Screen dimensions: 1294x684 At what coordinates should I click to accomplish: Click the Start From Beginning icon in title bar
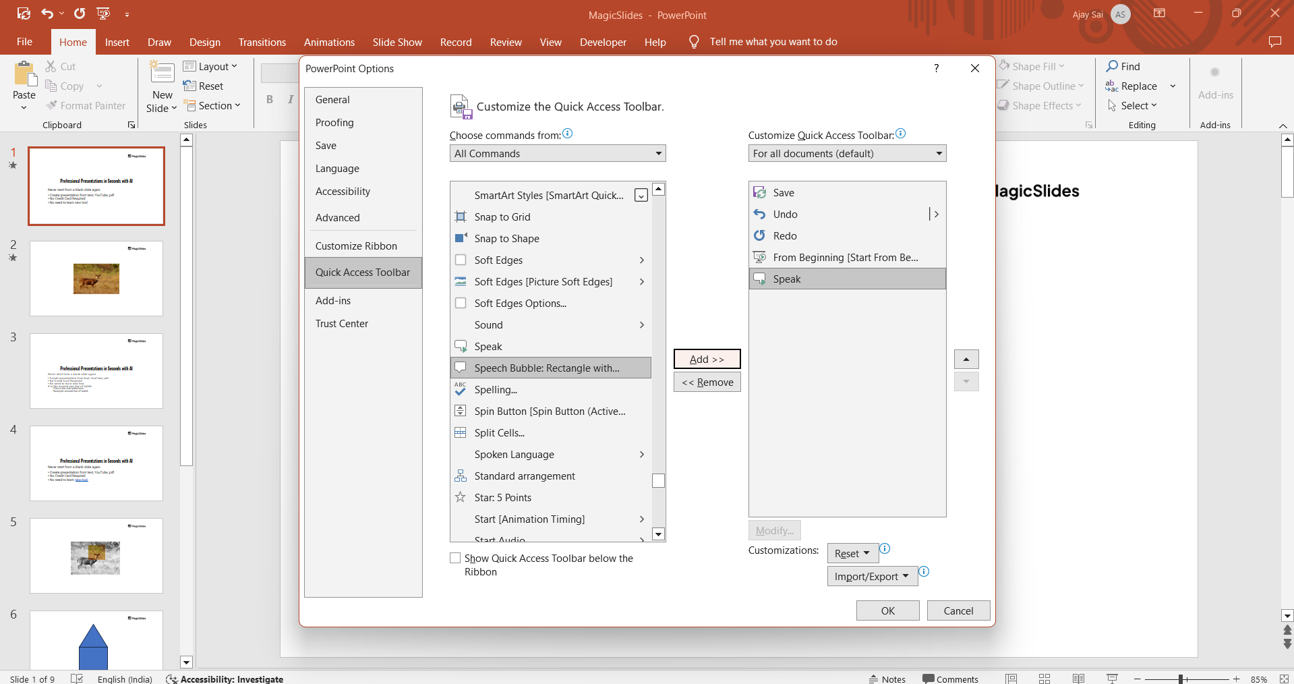[103, 13]
